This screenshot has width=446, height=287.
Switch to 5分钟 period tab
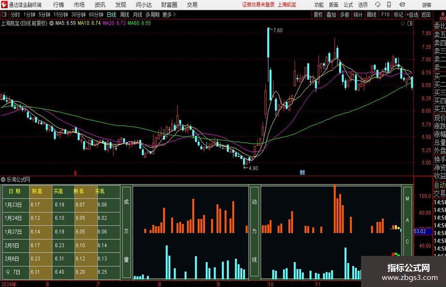44,15
